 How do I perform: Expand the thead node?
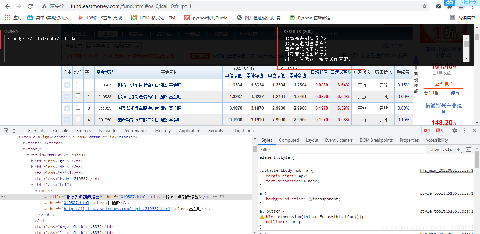pyautogui.click(x=24, y=143)
